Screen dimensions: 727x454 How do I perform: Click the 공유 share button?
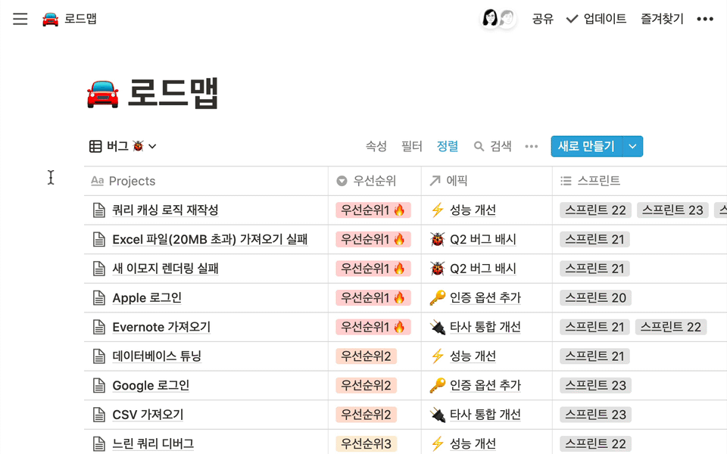542,19
